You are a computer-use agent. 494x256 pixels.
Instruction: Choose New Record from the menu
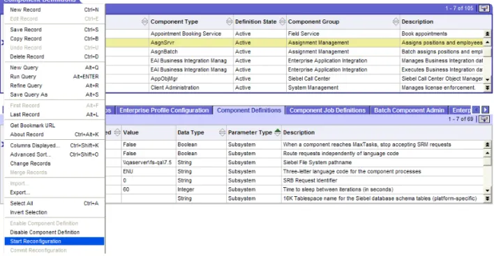[54, 10]
